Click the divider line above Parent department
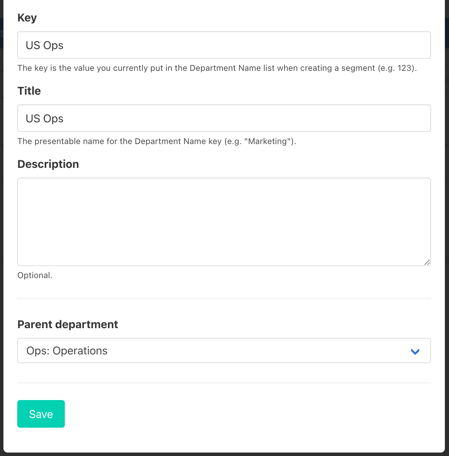 coord(224,298)
